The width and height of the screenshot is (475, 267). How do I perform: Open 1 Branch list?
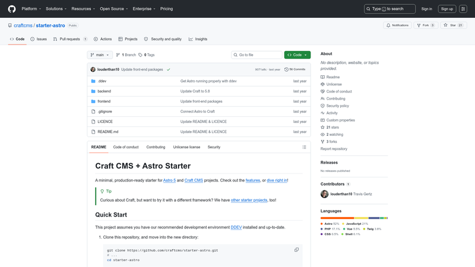[x=126, y=55]
